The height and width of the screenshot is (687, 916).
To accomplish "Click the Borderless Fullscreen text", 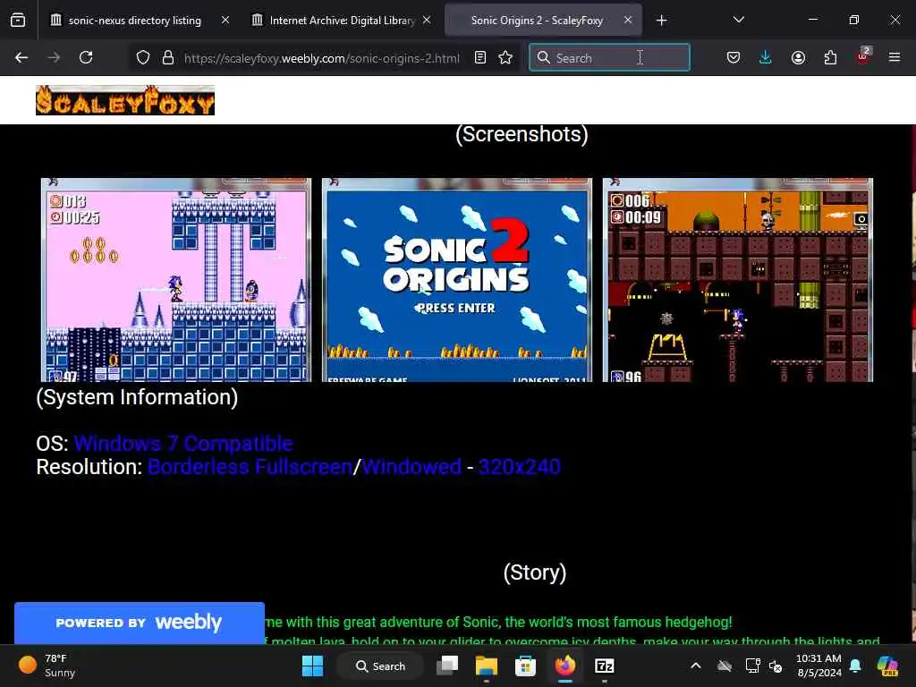I will [250, 467].
